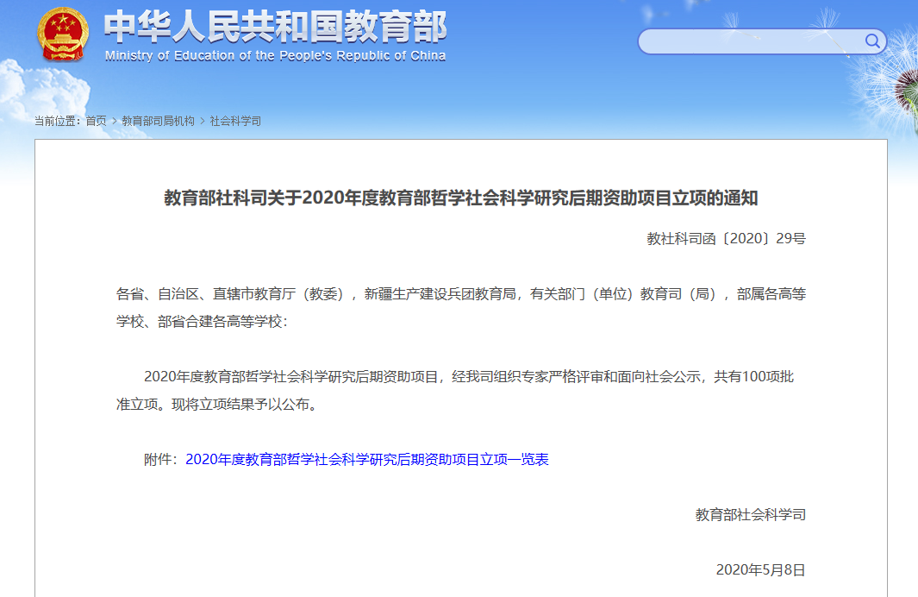Open 社会科学司 breadcrumb link
The height and width of the screenshot is (597, 918).
pos(235,122)
